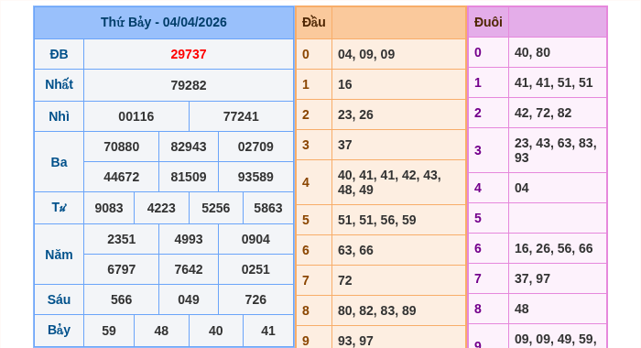This screenshot has width=641, height=348.
Task: Select seventh prize number 40
Action: 215,331
